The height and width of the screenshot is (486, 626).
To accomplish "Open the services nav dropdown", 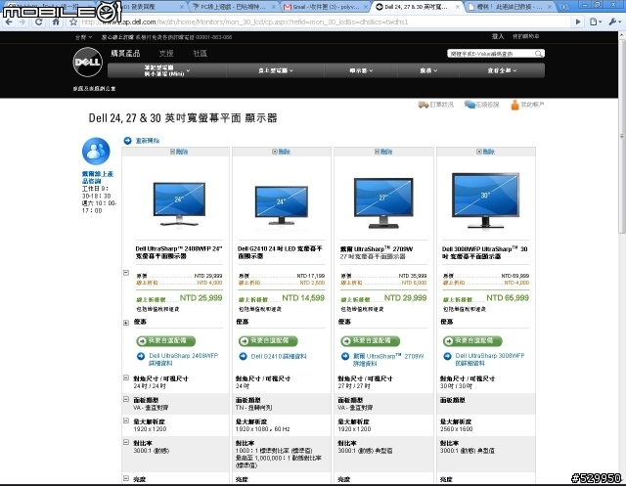I will pyautogui.click(x=428, y=70).
